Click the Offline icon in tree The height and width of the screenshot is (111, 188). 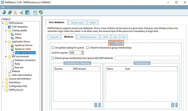click(12, 38)
